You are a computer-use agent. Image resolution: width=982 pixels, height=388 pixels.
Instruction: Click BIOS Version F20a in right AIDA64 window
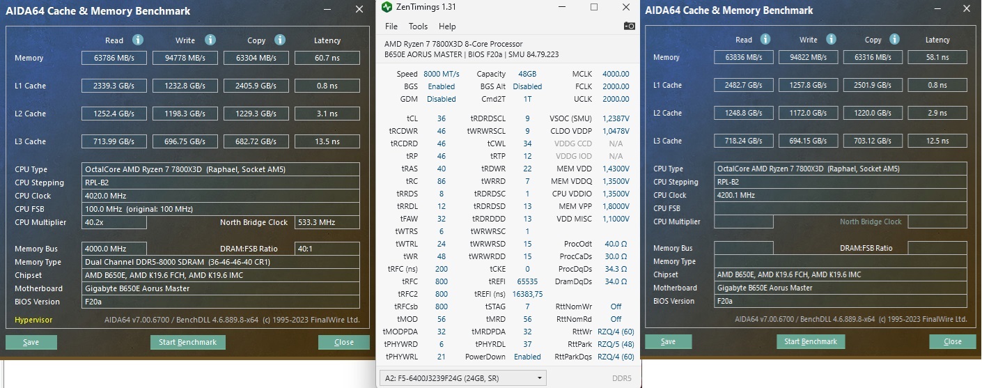[841, 301]
